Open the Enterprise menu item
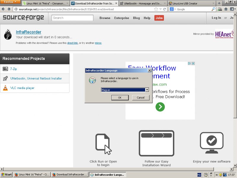 [122, 18]
